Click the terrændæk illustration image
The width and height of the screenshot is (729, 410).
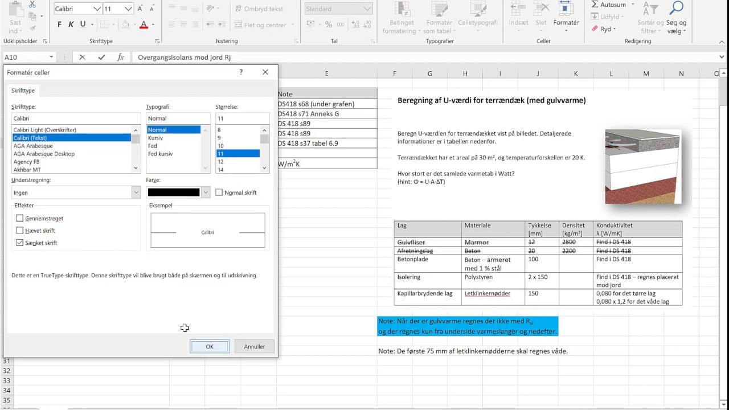(x=643, y=166)
